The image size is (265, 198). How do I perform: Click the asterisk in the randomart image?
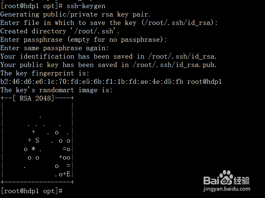[x=33, y=149]
